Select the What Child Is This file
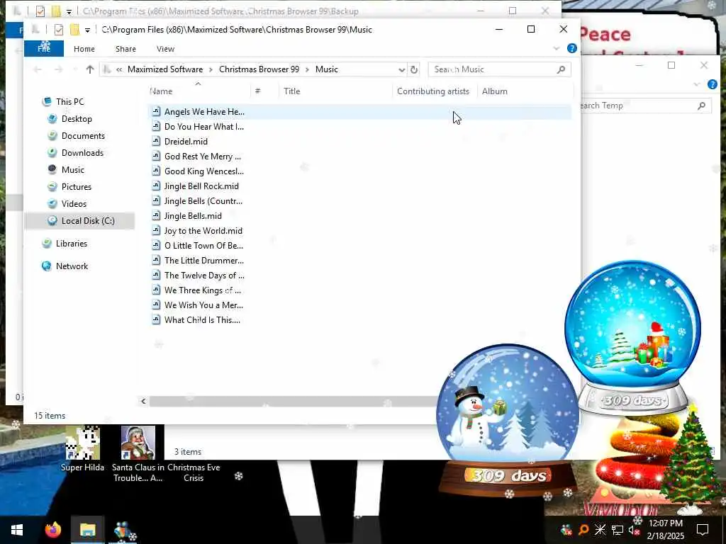 (x=202, y=319)
